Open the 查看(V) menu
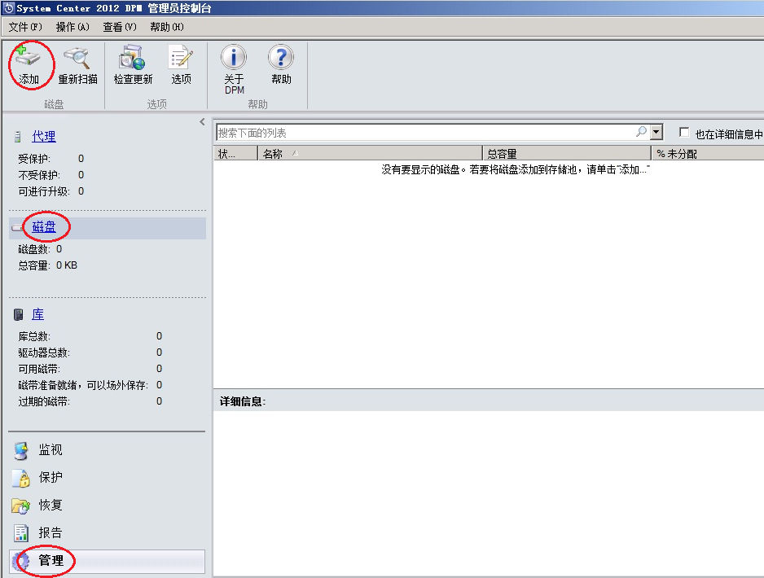 (x=120, y=27)
